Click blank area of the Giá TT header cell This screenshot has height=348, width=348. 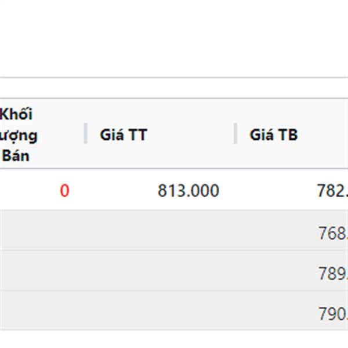pos(191,135)
